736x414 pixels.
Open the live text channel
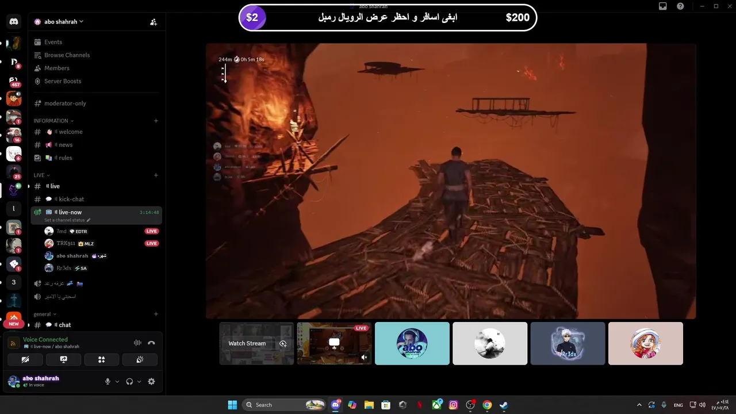tap(97, 186)
